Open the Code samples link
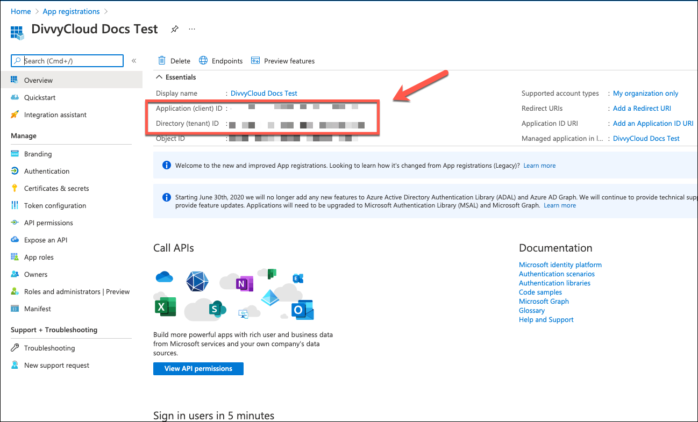This screenshot has width=698, height=422. tap(540, 292)
